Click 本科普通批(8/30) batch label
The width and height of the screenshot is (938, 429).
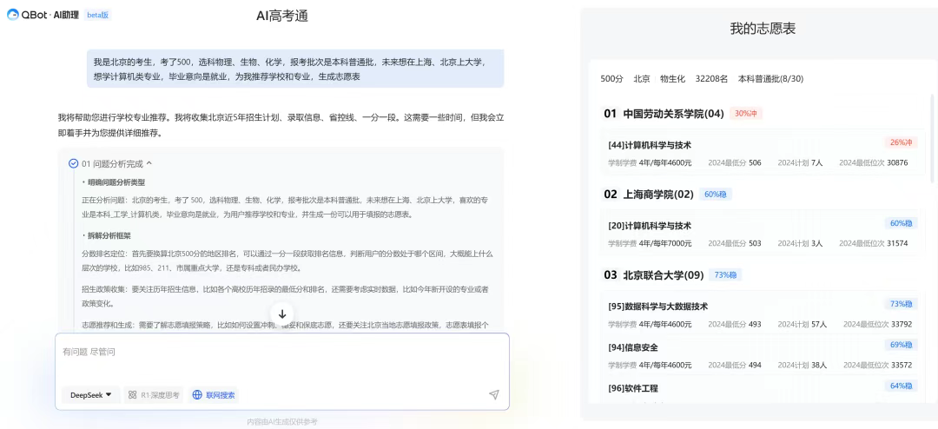coord(770,78)
